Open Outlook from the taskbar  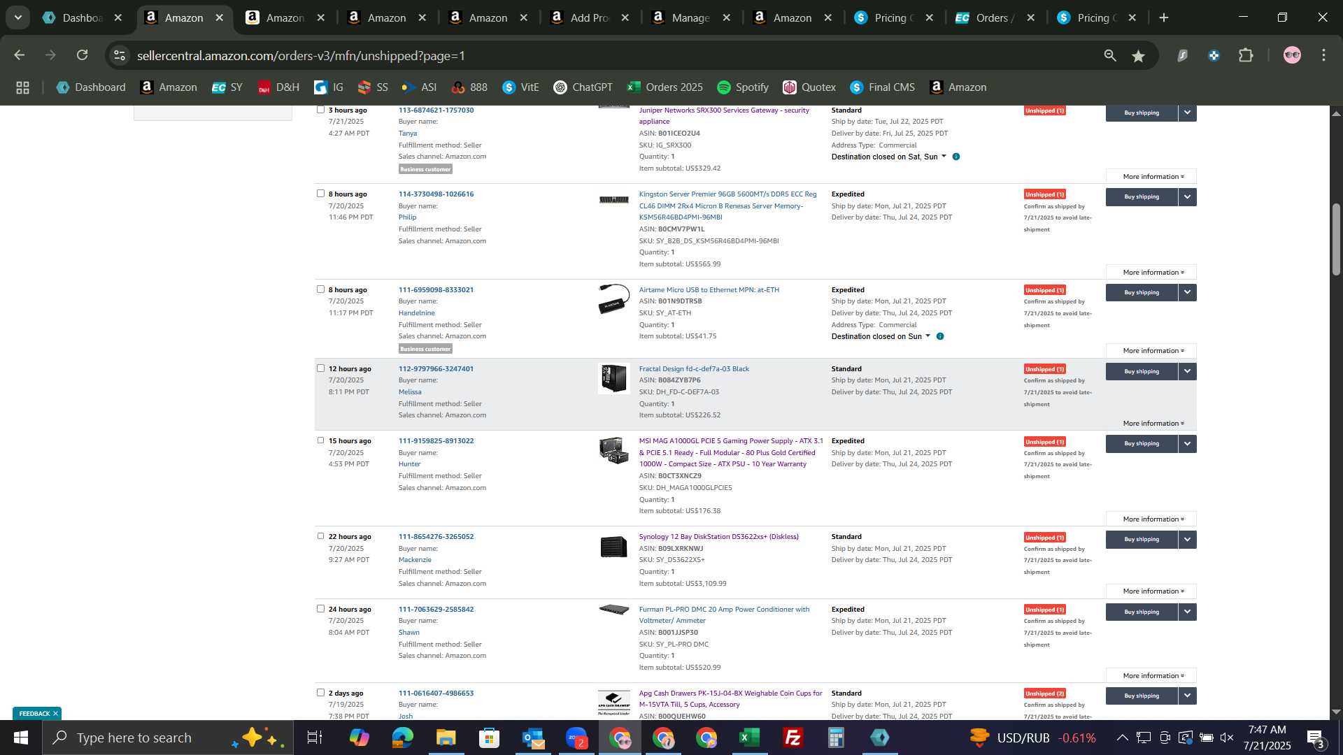point(532,738)
